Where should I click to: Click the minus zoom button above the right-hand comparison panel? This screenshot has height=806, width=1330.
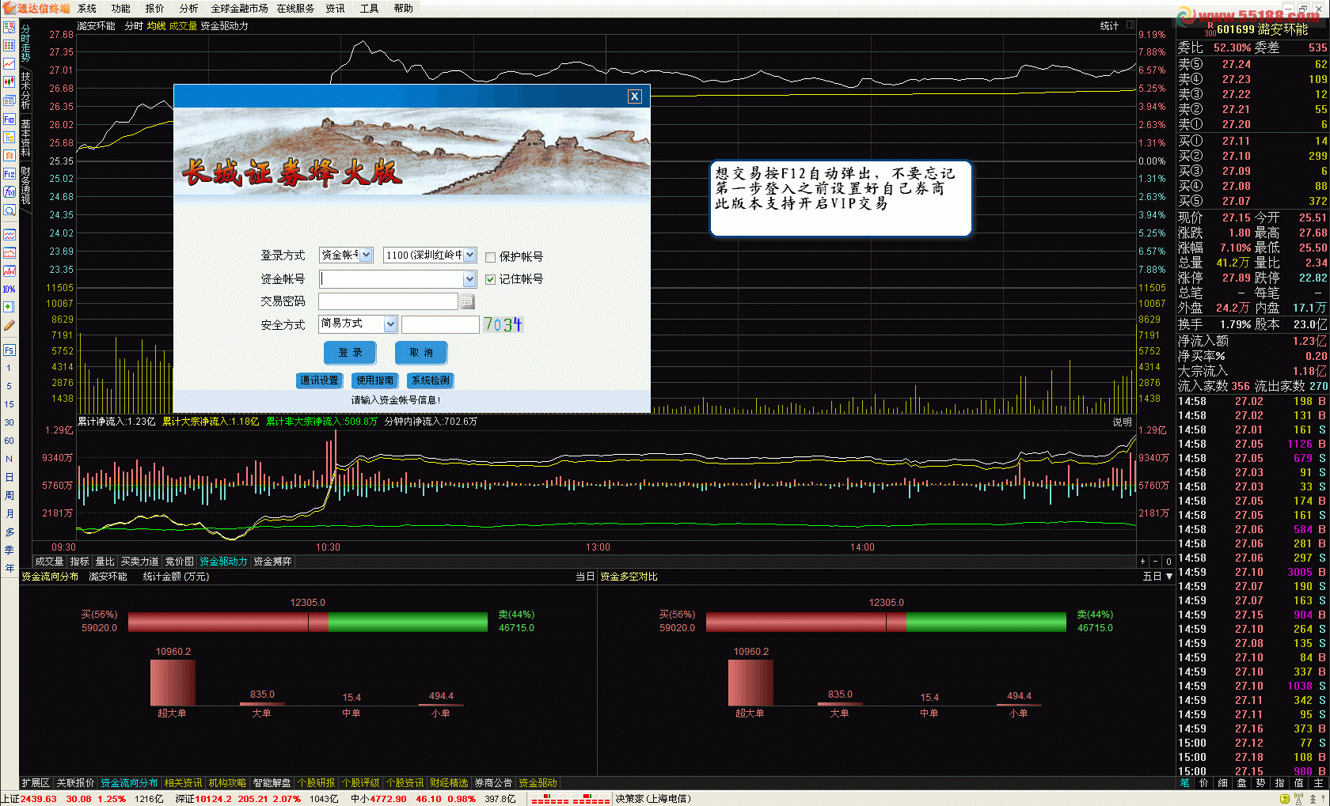(1155, 561)
